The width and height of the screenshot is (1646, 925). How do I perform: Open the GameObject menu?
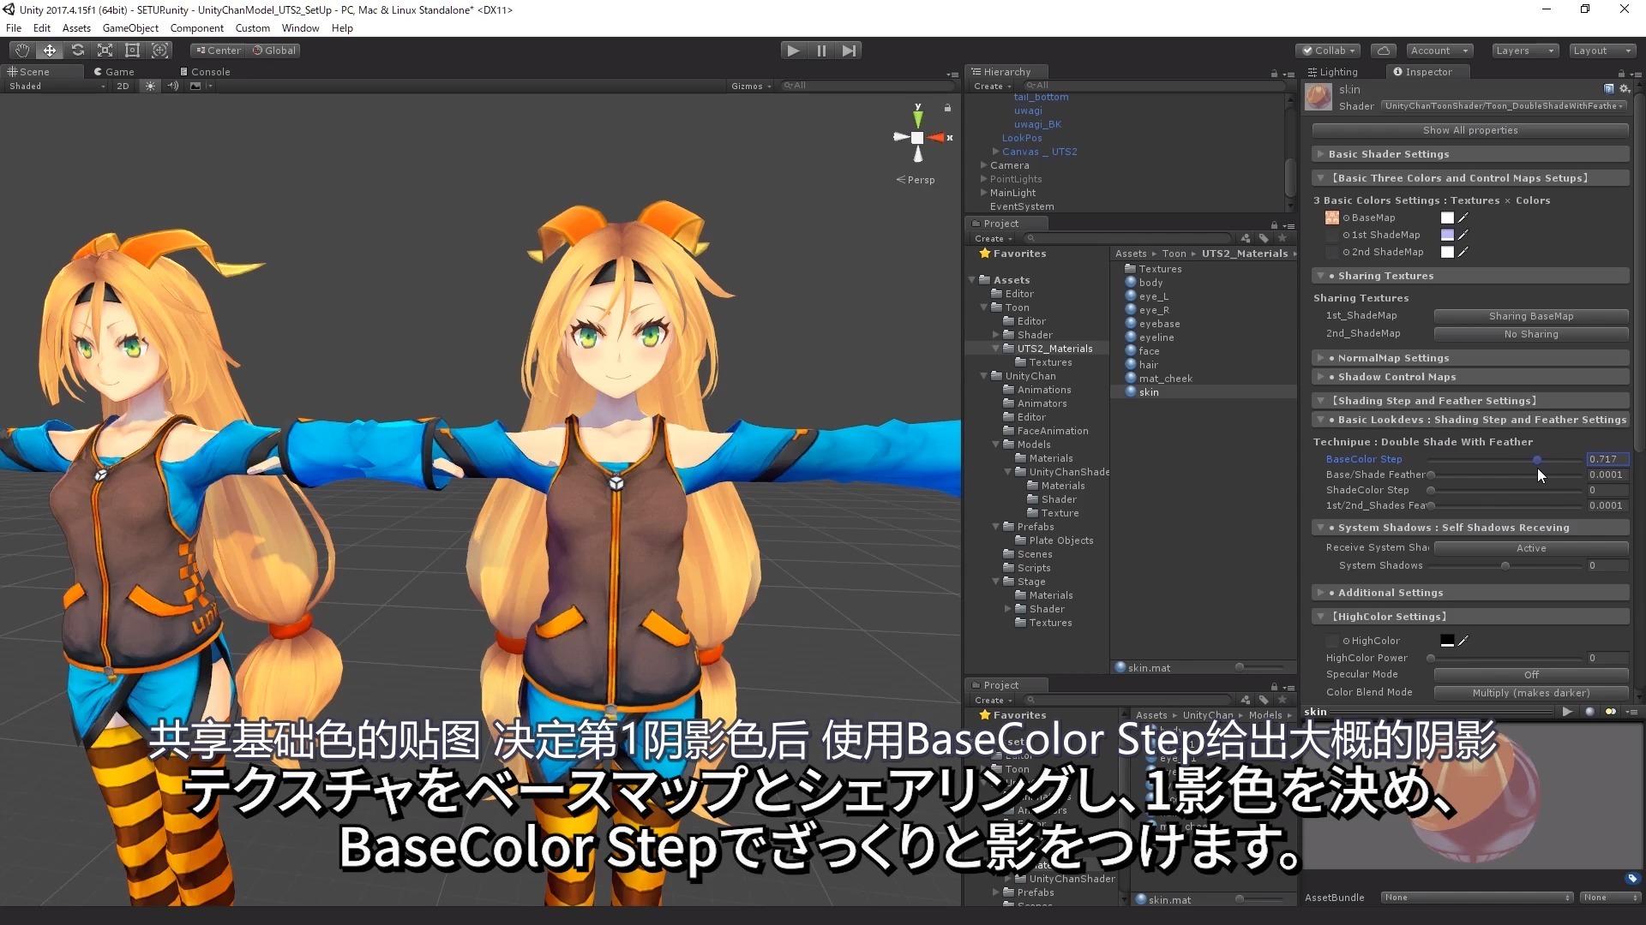(130, 28)
